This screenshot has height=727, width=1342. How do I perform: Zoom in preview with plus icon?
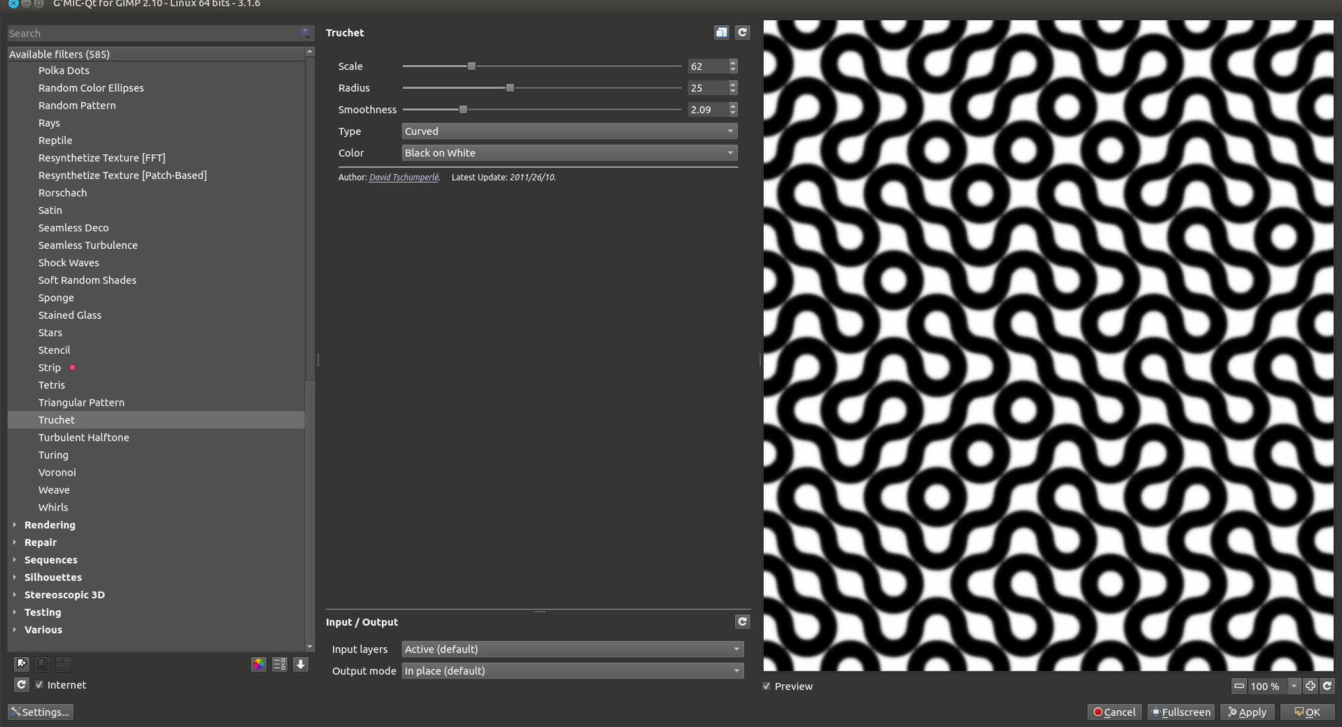click(x=1310, y=685)
